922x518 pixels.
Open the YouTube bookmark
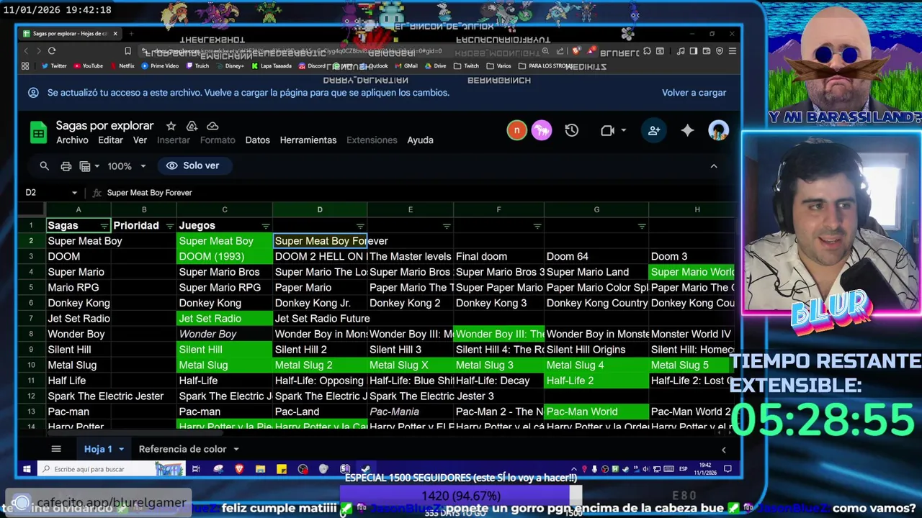(88, 65)
